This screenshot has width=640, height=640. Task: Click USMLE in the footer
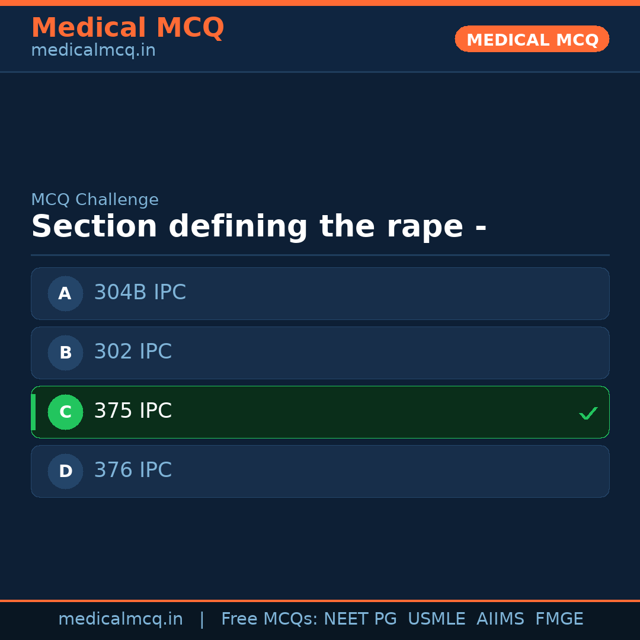click(437, 619)
